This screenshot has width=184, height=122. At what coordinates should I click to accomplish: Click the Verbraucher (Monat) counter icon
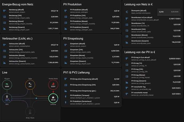[5, 57]
